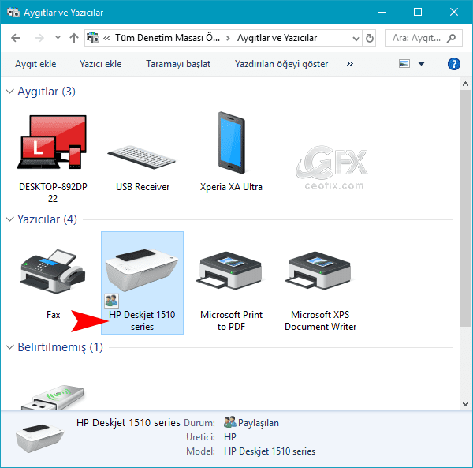Click the scrollbar down arrow
This screenshot has height=468, width=473.
pyautogui.click(x=465, y=404)
